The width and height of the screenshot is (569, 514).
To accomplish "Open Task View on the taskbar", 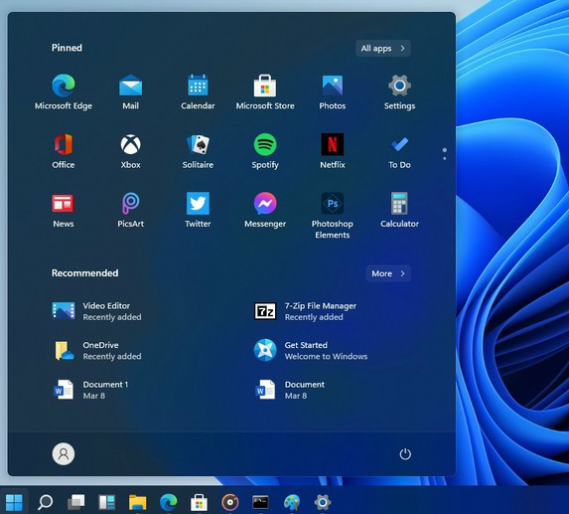I will (x=76, y=502).
